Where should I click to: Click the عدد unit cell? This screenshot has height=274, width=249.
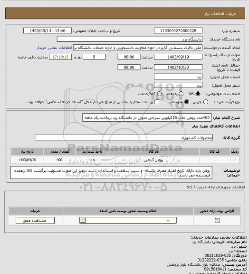(x=92, y=160)
